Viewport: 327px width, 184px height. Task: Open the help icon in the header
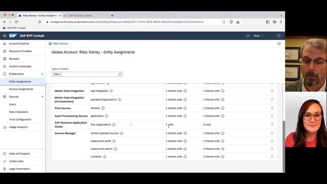pos(279,36)
